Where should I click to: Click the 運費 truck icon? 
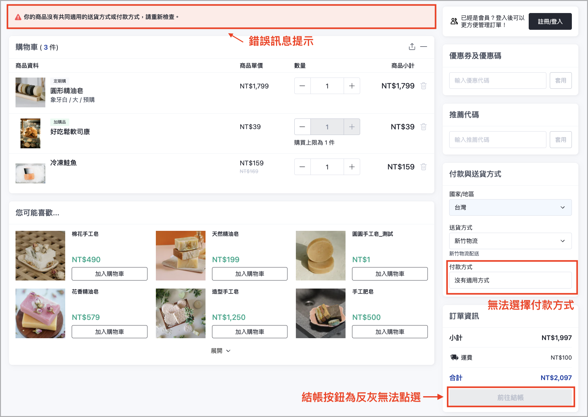pyautogui.click(x=454, y=357)
